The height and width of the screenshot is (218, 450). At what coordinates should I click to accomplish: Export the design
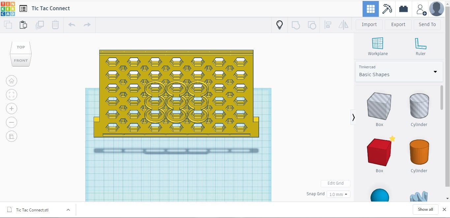point(398,24)
